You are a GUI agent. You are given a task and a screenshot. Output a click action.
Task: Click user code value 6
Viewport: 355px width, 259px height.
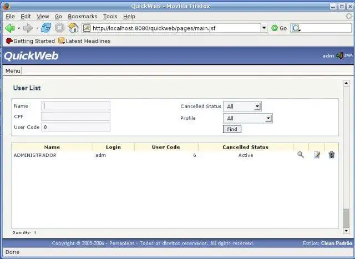pos(195,155)
